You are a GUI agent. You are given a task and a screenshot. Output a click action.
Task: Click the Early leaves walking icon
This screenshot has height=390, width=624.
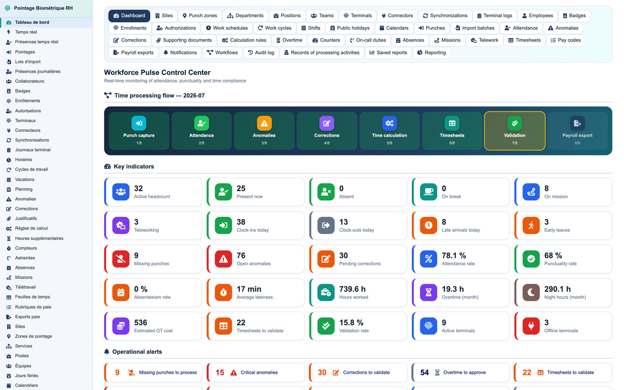pyautogui.click(x=531, y=225)
